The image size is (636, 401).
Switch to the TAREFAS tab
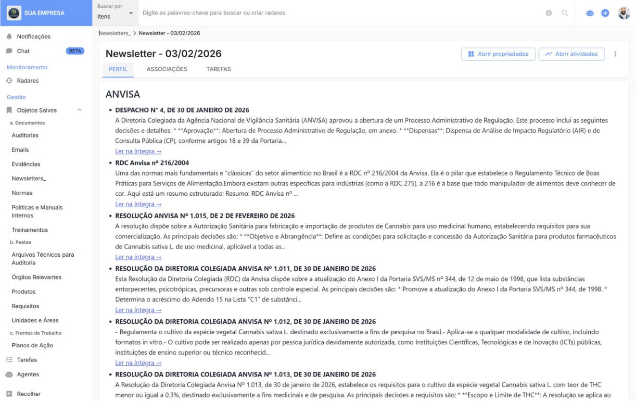(x=218, y=69)
